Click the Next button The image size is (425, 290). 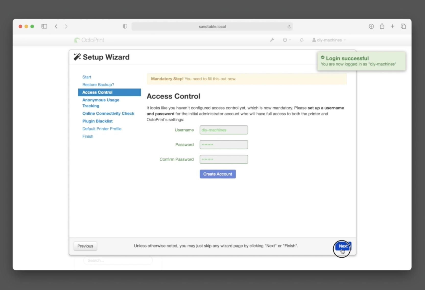click(x=343, y=246)
